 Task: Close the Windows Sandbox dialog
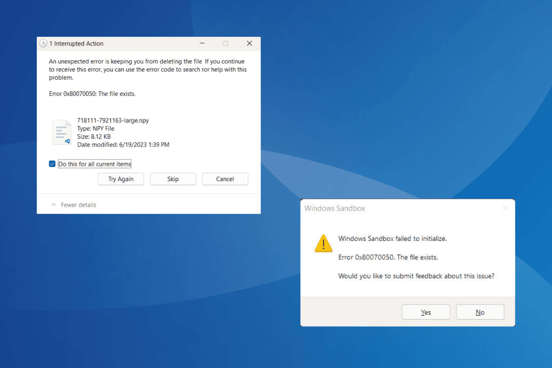tap(505, 208)
